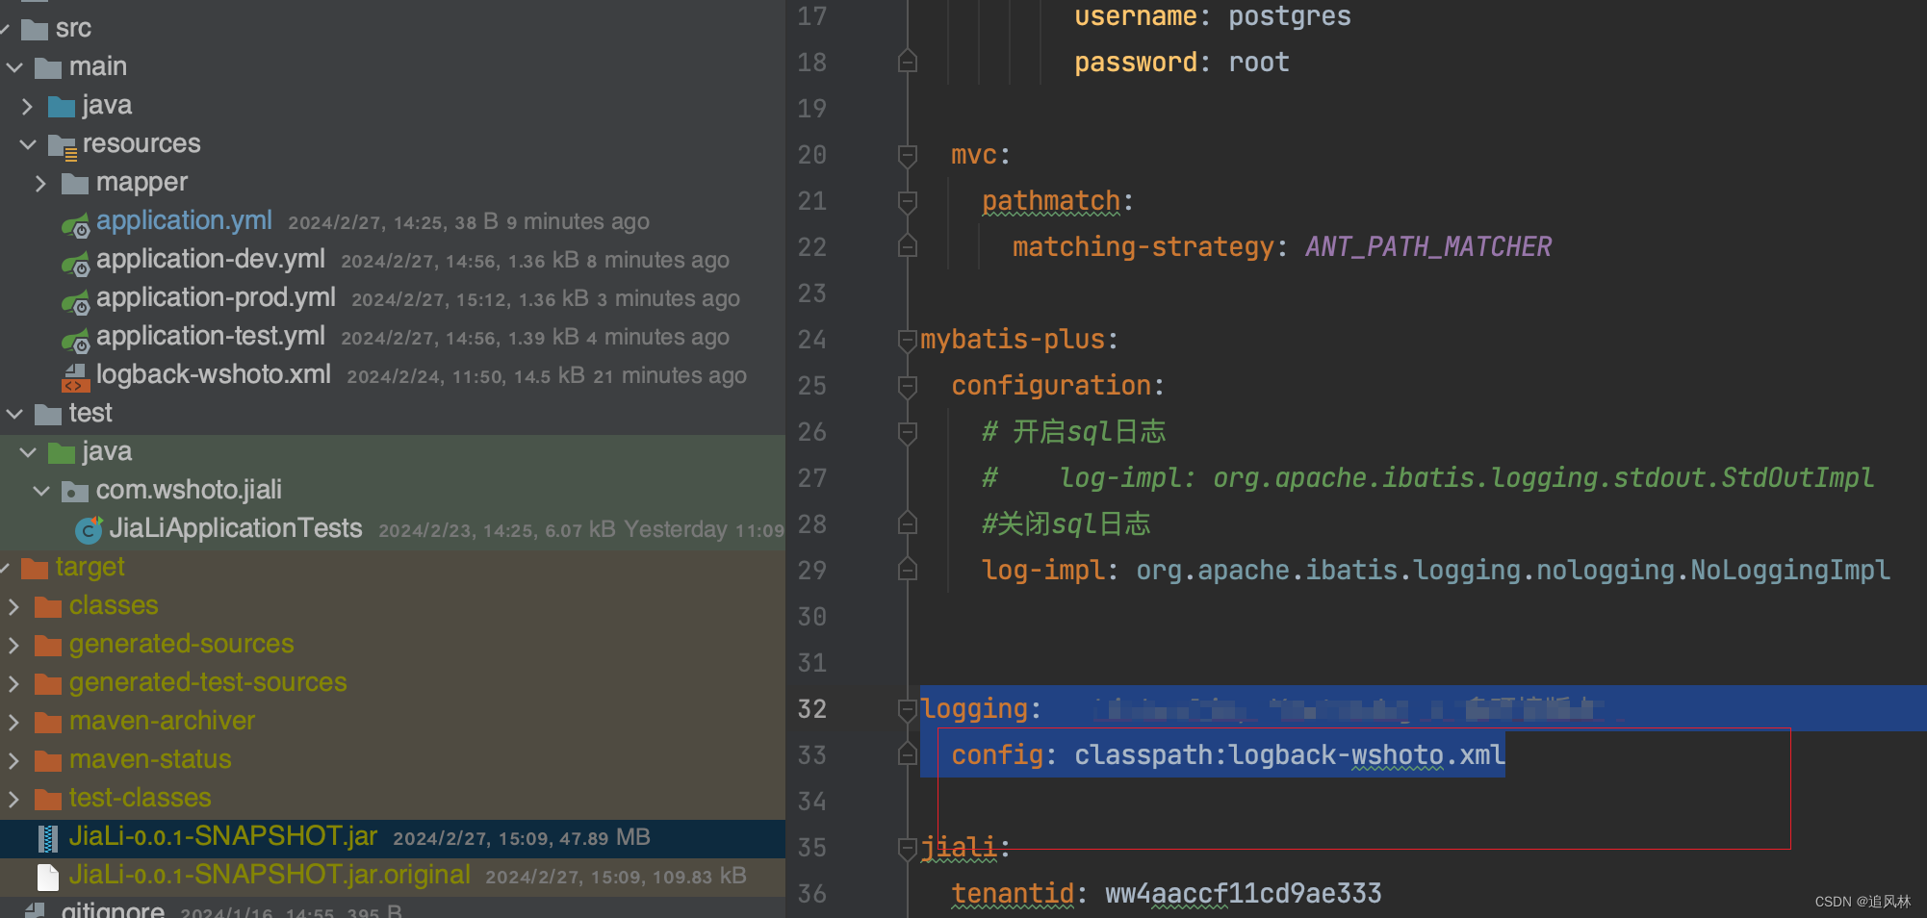
Task: Expand the test-classes folder chevron
Action: click(14, 799)
